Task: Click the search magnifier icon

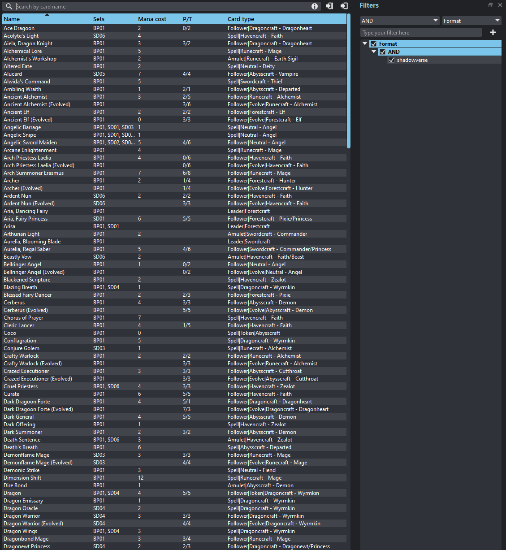Action: click(x=9, y=6)
